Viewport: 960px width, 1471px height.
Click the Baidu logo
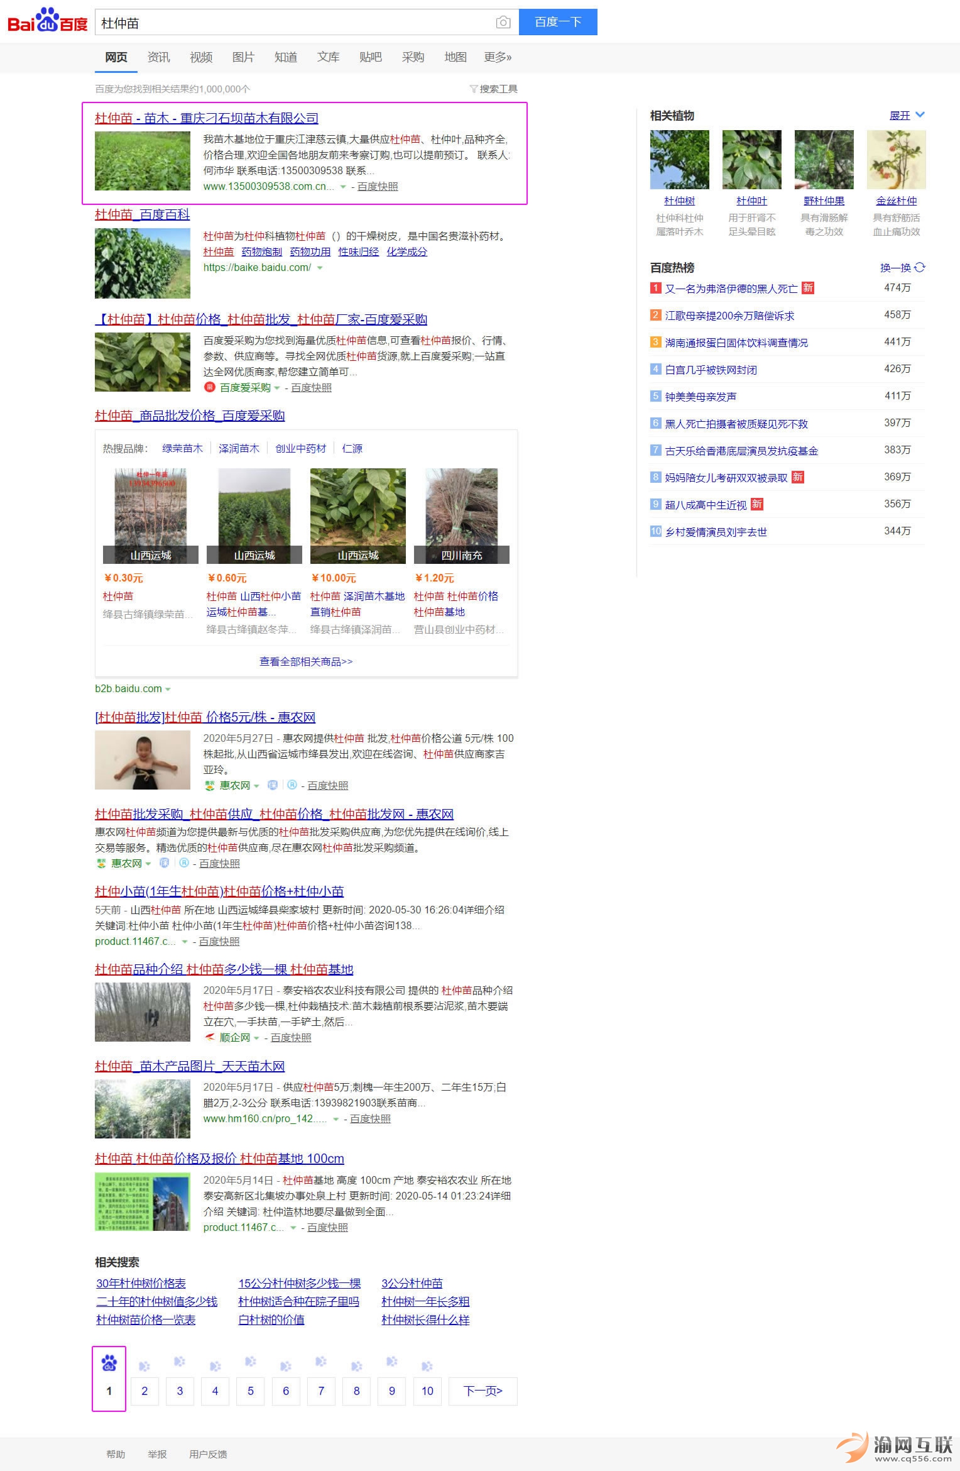tap(48, 21)
